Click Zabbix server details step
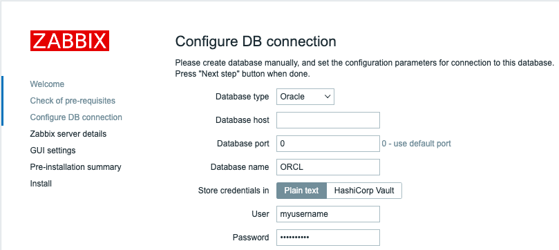This screenshot has width=559, height=250. tap(68, 134)
